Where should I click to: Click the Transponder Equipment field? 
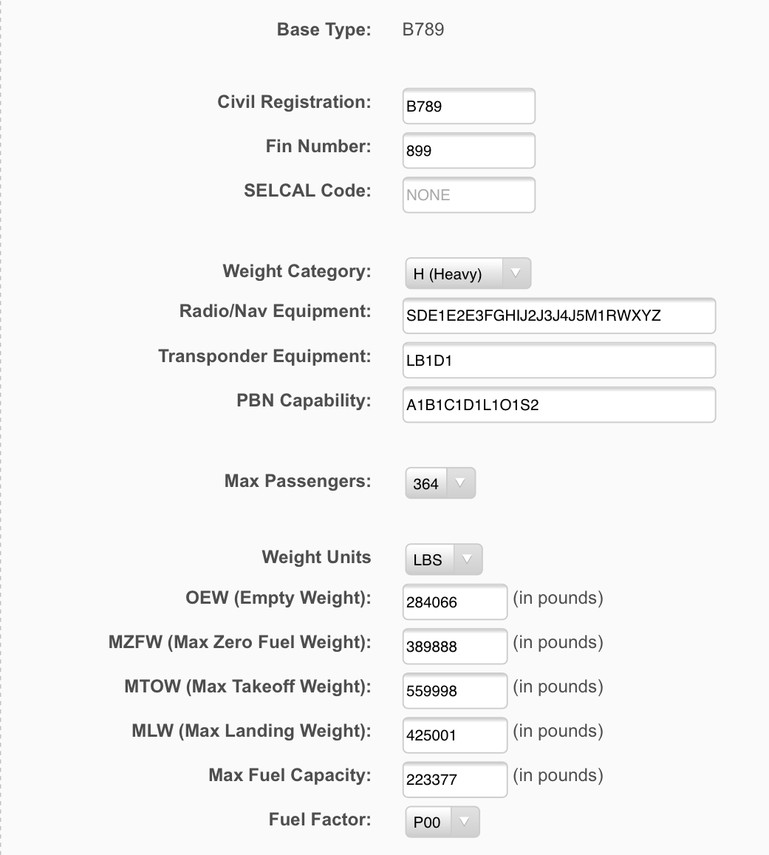coord(559,361)
